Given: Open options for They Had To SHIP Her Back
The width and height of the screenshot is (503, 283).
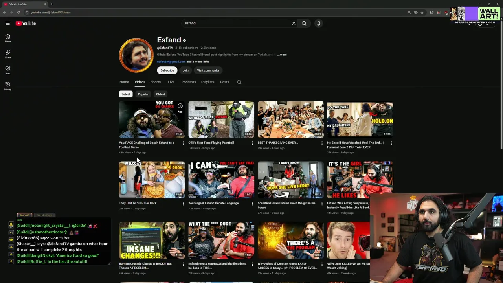Looking at the screenshot, I should (x=183, y=204).
